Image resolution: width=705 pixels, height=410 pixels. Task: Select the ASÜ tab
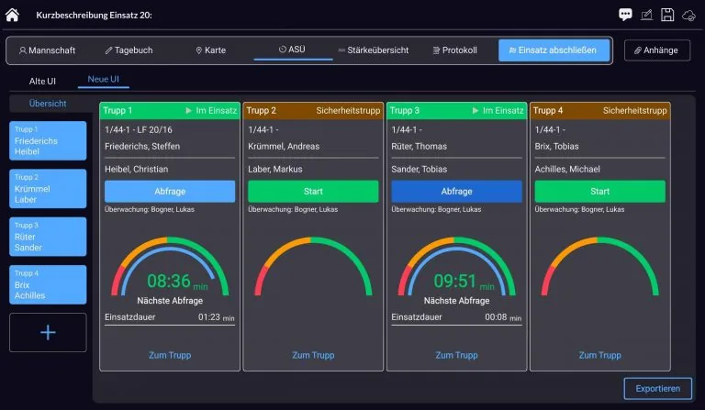pos(292,50)
